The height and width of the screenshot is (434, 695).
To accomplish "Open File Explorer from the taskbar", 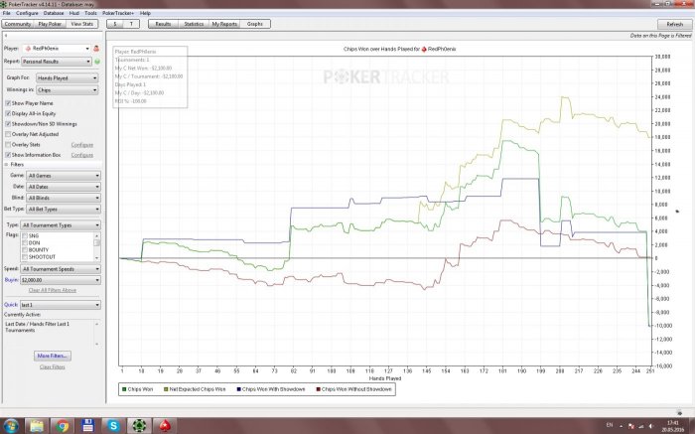I will (x=37, y=426).
